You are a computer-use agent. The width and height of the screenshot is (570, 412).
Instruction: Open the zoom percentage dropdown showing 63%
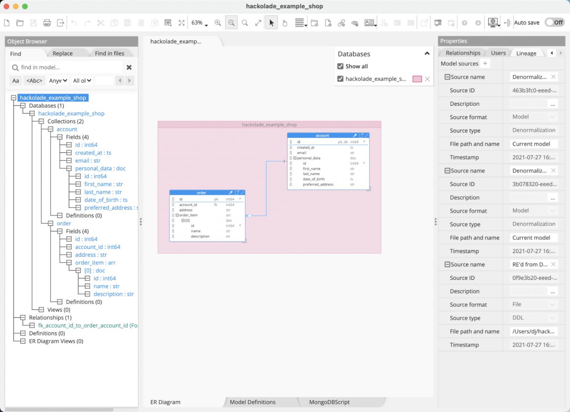click(200, 22)
